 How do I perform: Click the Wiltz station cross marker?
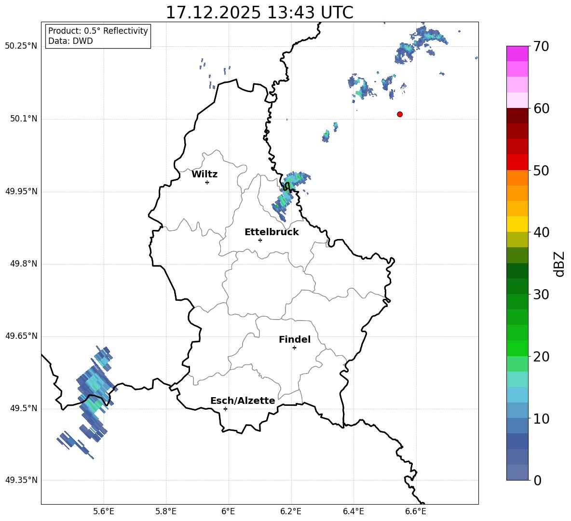[207, 182]
